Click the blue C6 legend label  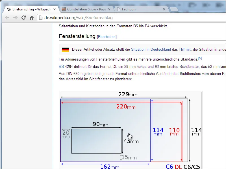pyautogui.click(x=169, y=167)
